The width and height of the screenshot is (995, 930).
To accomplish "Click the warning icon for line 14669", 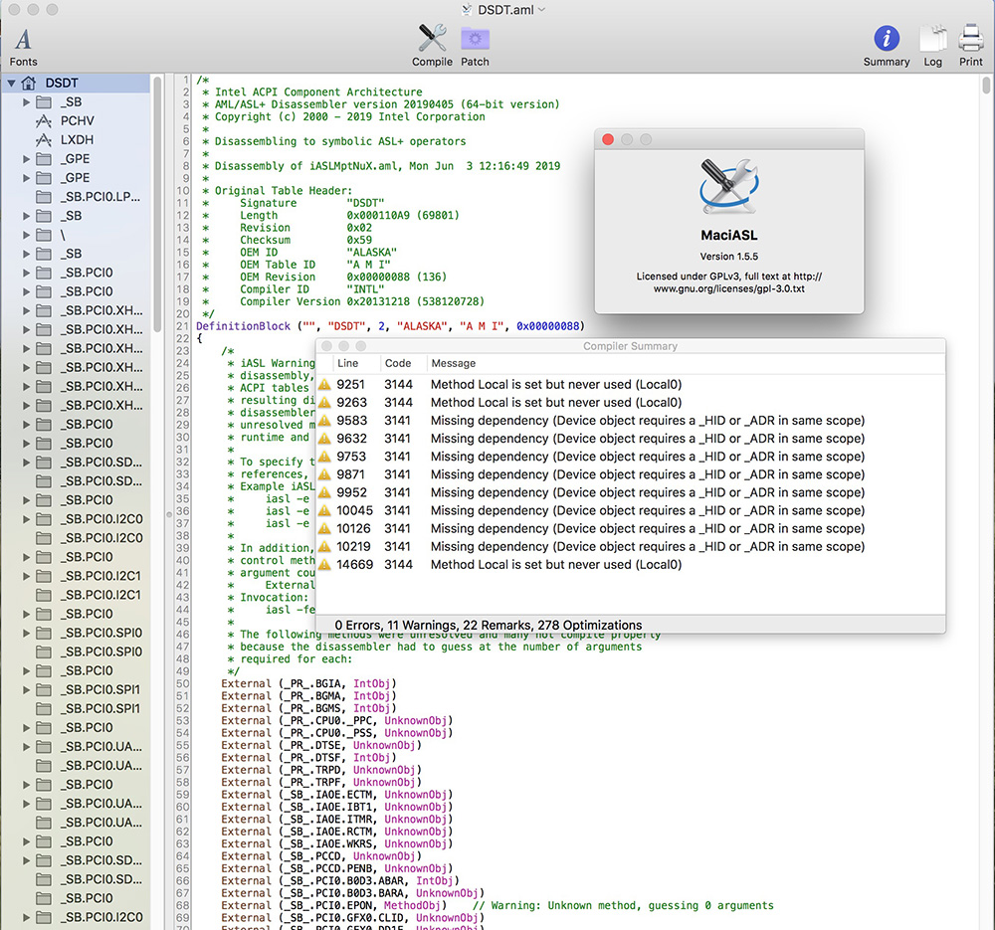I will [x=325, y=565].
